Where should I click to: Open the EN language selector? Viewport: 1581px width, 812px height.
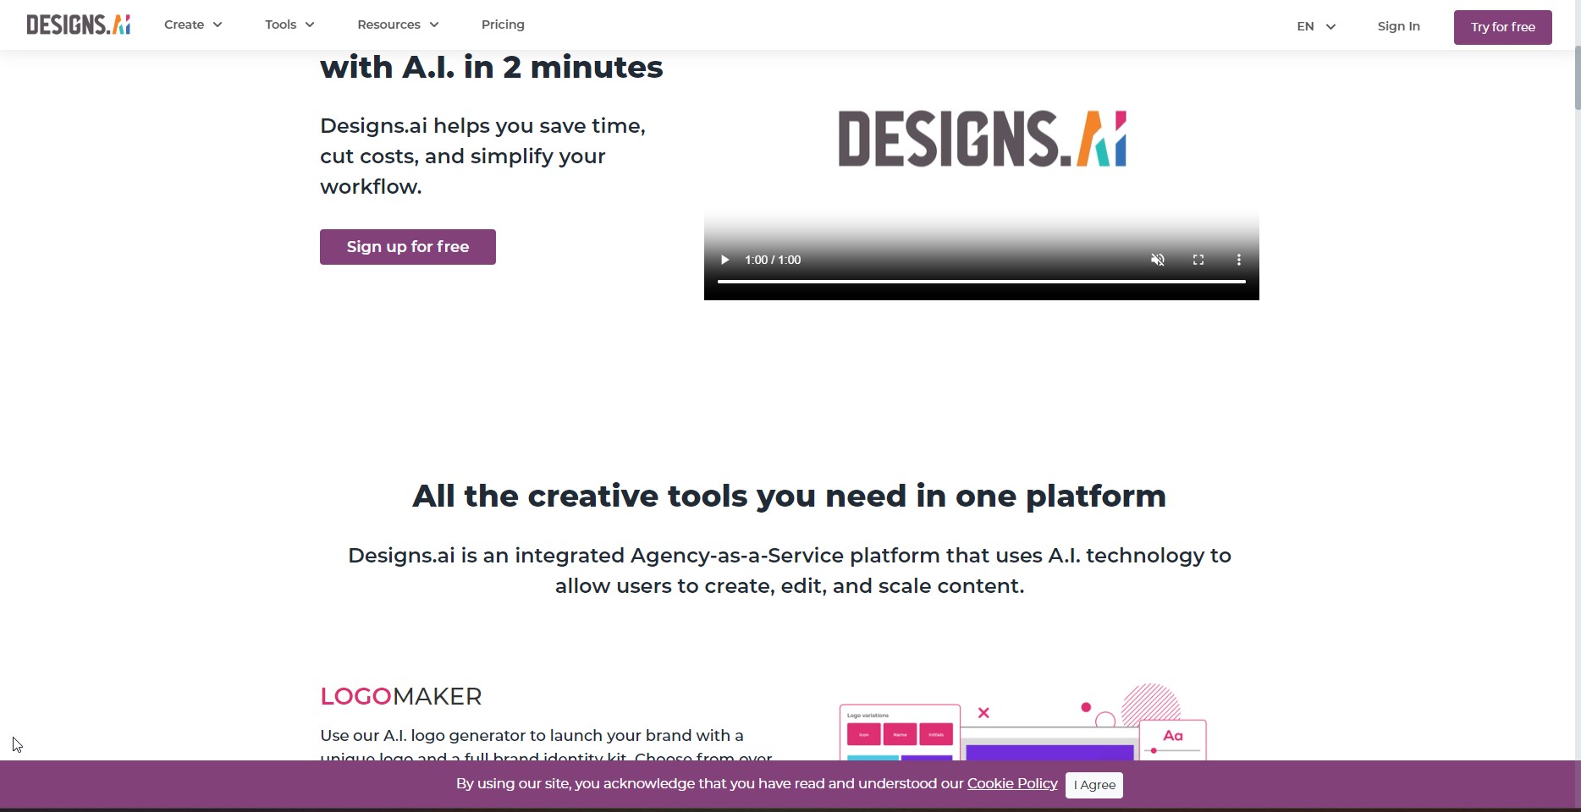point(1317,26)
